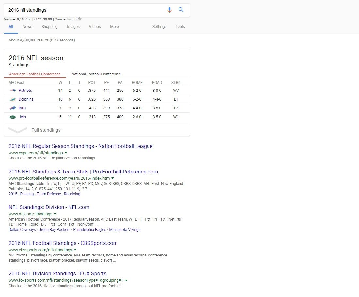
Task: Click the Jets team logo
Action: 13,117
